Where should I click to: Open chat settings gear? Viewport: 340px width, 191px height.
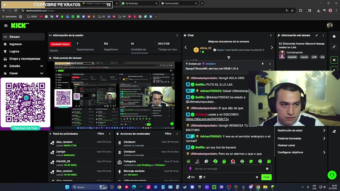[257, 177]
